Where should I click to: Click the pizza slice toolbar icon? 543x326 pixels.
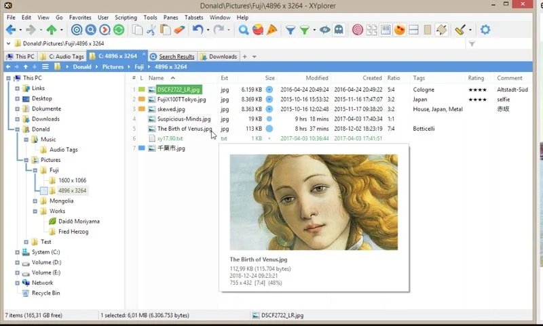tap(272, 30)
